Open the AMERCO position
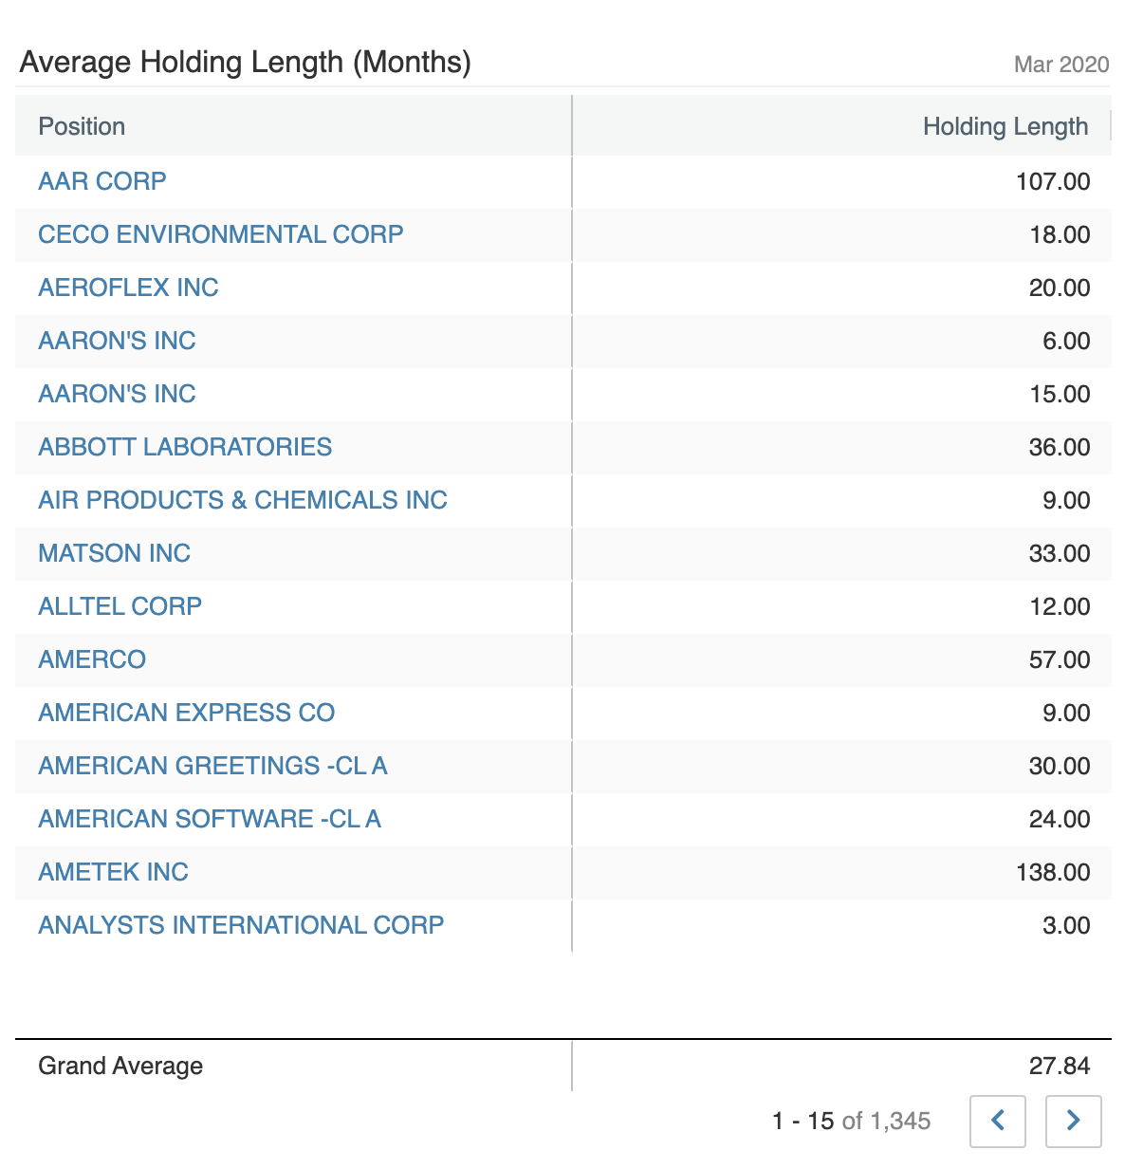This screenshot has height=1169, width=1125. [92, 659]
